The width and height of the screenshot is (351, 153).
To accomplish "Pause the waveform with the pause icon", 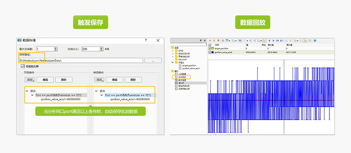I will 223,40.
